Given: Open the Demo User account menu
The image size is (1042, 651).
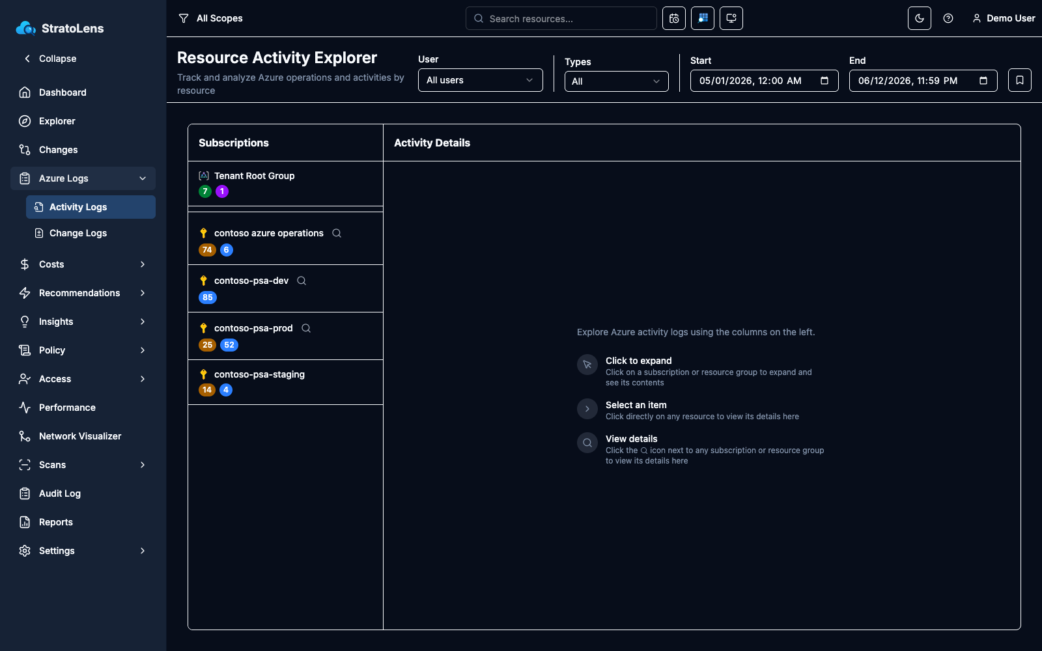Looking at the screenshot, I should coord(1004,18).
